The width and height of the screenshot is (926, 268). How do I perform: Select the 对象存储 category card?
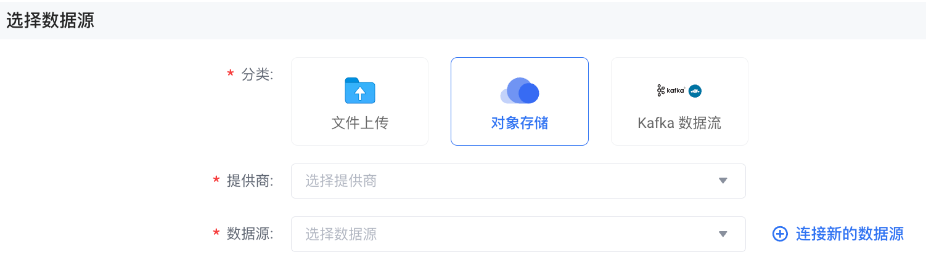point(520,101)
